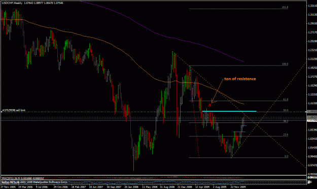Click the Fibonacci 61.8 level label
Viewport: 317px width, 189px height.
[x=286, y=100]
